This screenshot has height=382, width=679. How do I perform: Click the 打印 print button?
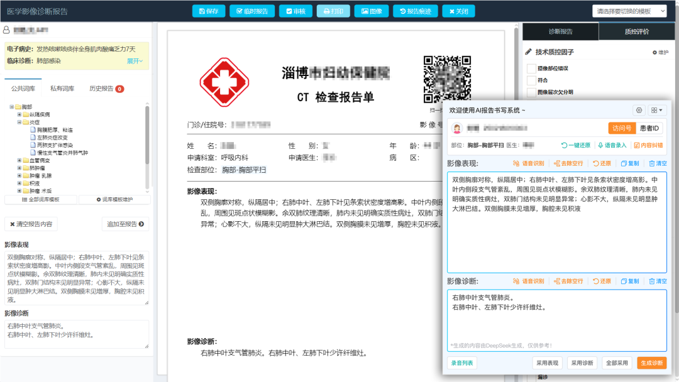tap(333, 11)
